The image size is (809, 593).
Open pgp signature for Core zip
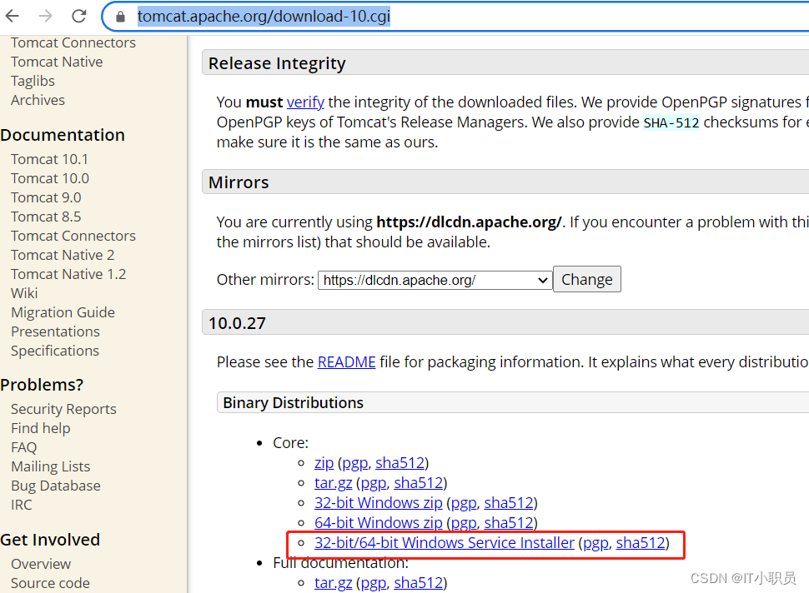[x=355, y=462]
